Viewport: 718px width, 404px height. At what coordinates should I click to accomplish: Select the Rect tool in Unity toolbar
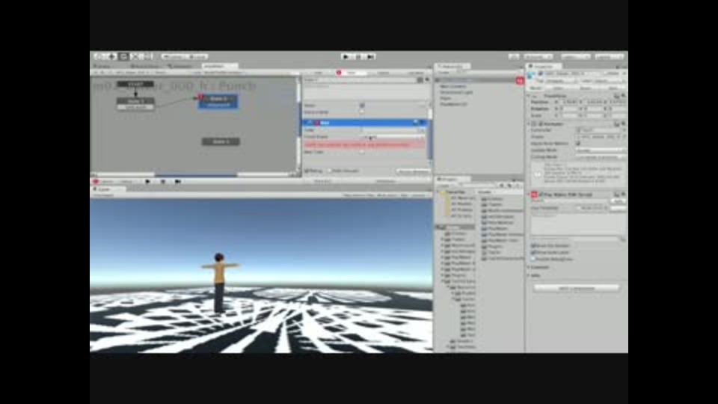coord(147,56)
